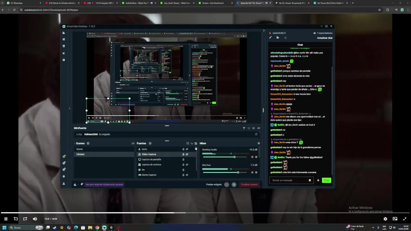Screen dimensions: 411x231
Task: Add a new source in Fuentes
Action: click(x=150, y=143)
